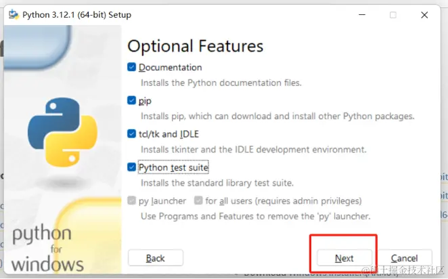Close the Python Setup window
This screenshot has width=448, height=279.
(424, 15)
